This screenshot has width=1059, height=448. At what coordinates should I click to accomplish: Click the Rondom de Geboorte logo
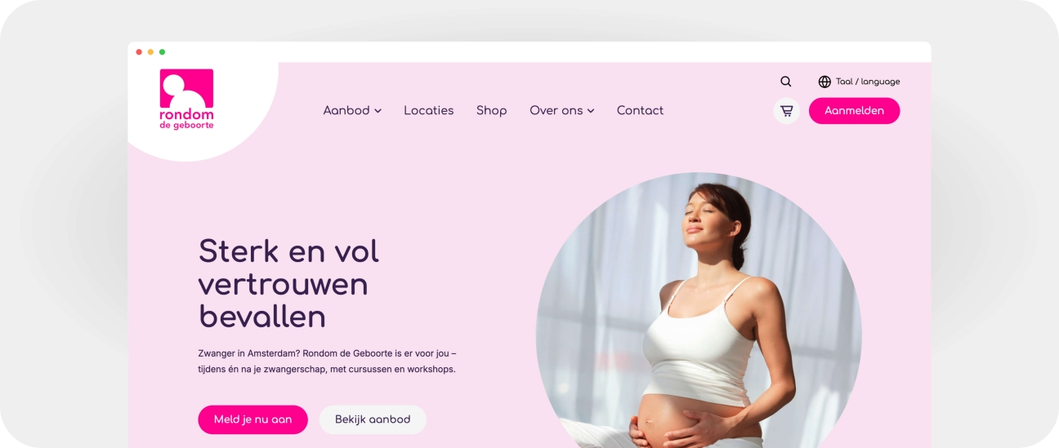pos(186,100)
